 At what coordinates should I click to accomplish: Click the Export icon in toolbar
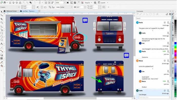(49, 3)
